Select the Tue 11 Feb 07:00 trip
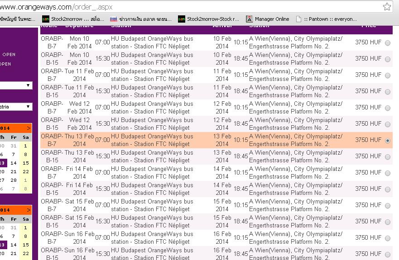 click(388, 76)
